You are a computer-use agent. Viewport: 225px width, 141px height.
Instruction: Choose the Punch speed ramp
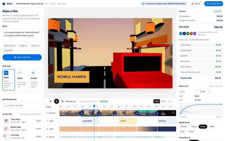(203, 127)
